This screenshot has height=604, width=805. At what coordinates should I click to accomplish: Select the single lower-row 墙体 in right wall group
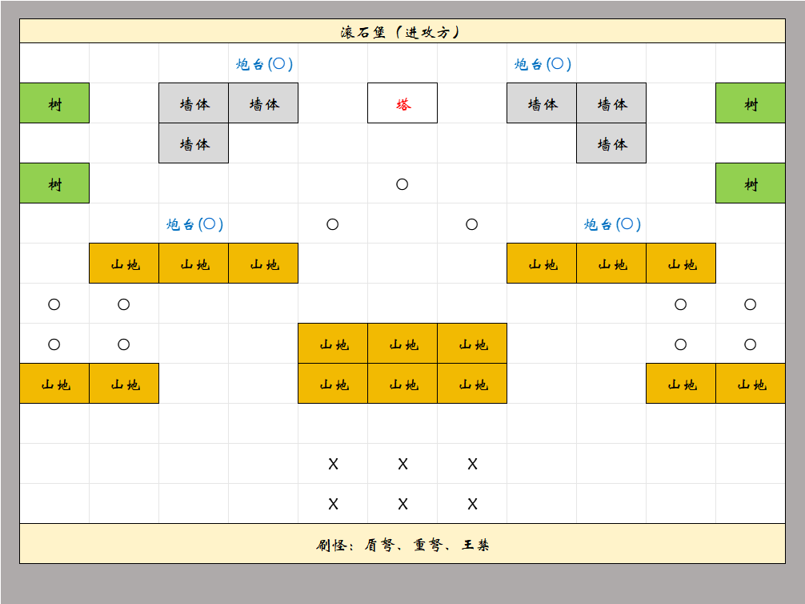[611, 143]
